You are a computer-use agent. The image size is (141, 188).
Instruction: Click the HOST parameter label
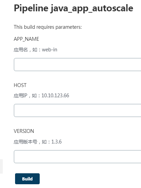20,85
